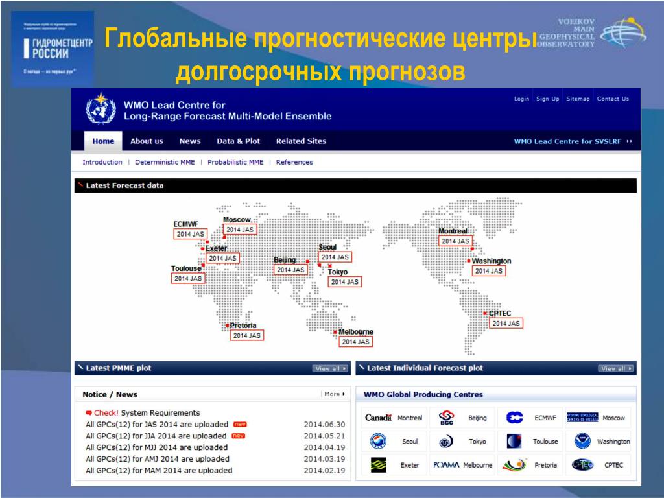Image resolution: width=664 pixels, height=498 pixels.
Task: Click the Login link
Action: click(522, 99)
